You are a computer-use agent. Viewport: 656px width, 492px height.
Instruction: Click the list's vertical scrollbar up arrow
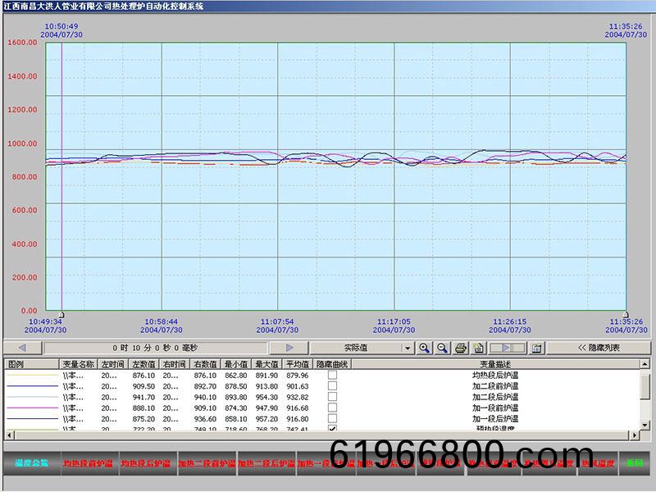click(x=645, y=363)
